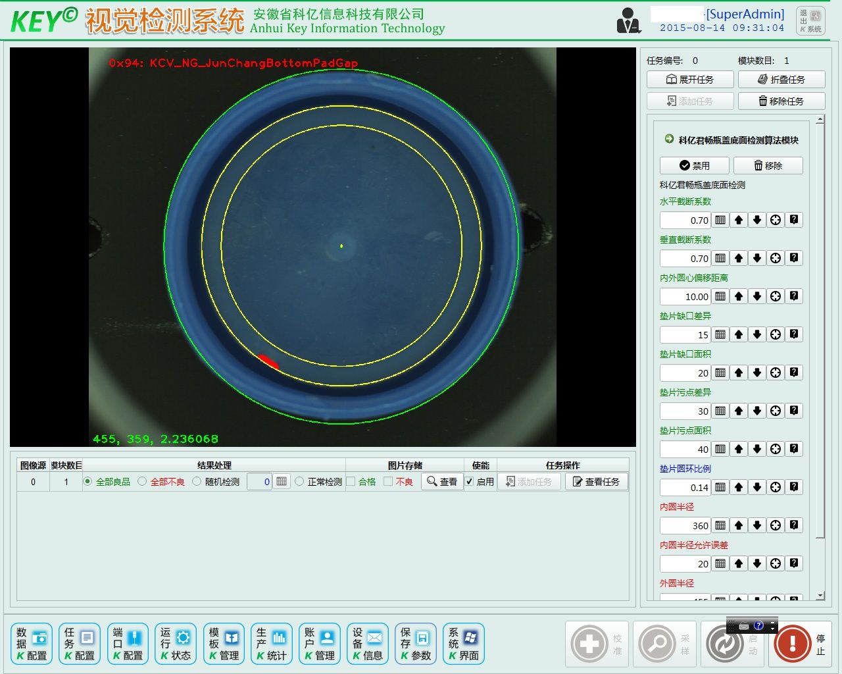Click the 启动 start button
842x674 pixels.
coord(731,644)
